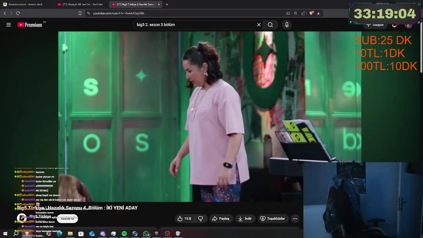Switch to the Amazon.com.tr stream deck tab

point(26,4)
